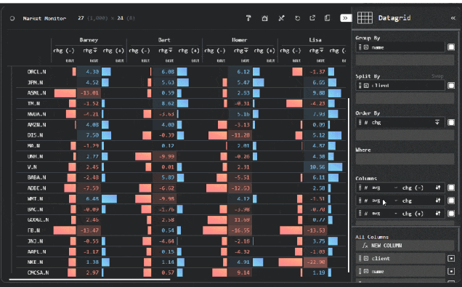Viewport: 462px width, 287px height.
Task: Select the ASML.N row label
Action: (36, 93)
